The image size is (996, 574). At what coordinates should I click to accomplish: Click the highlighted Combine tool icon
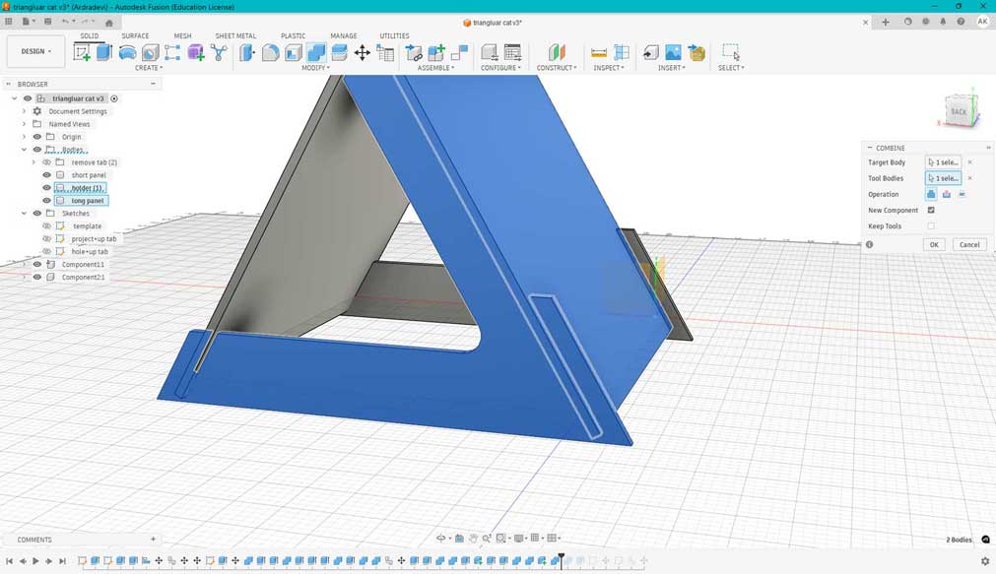point(315,52)
